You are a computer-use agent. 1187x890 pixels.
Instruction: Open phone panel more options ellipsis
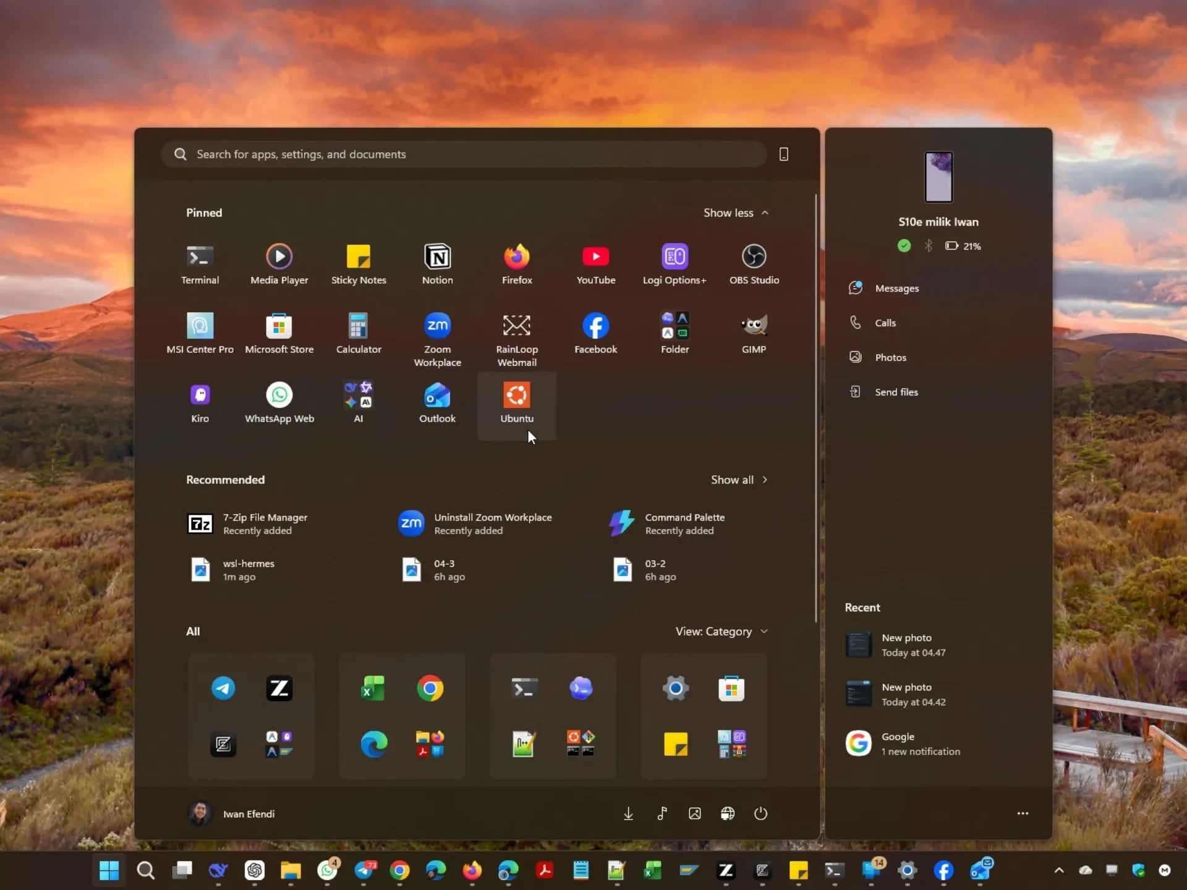pos(1023,814)
